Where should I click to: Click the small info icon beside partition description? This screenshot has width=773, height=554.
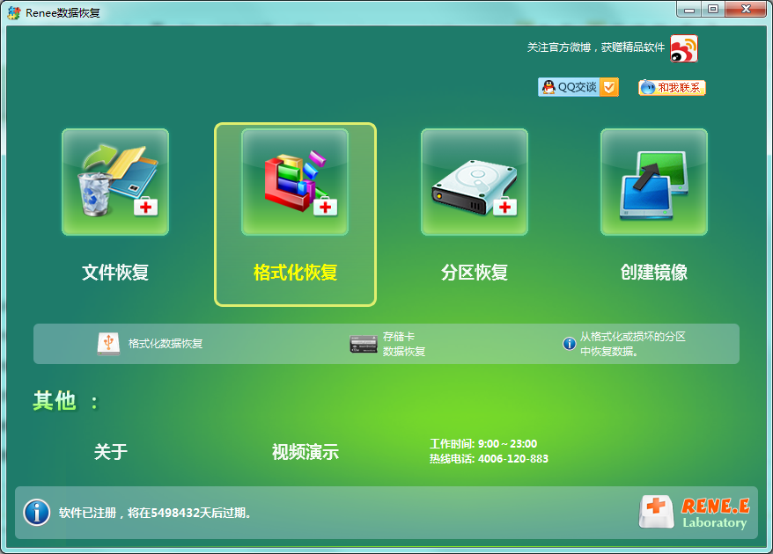(569, 344)
